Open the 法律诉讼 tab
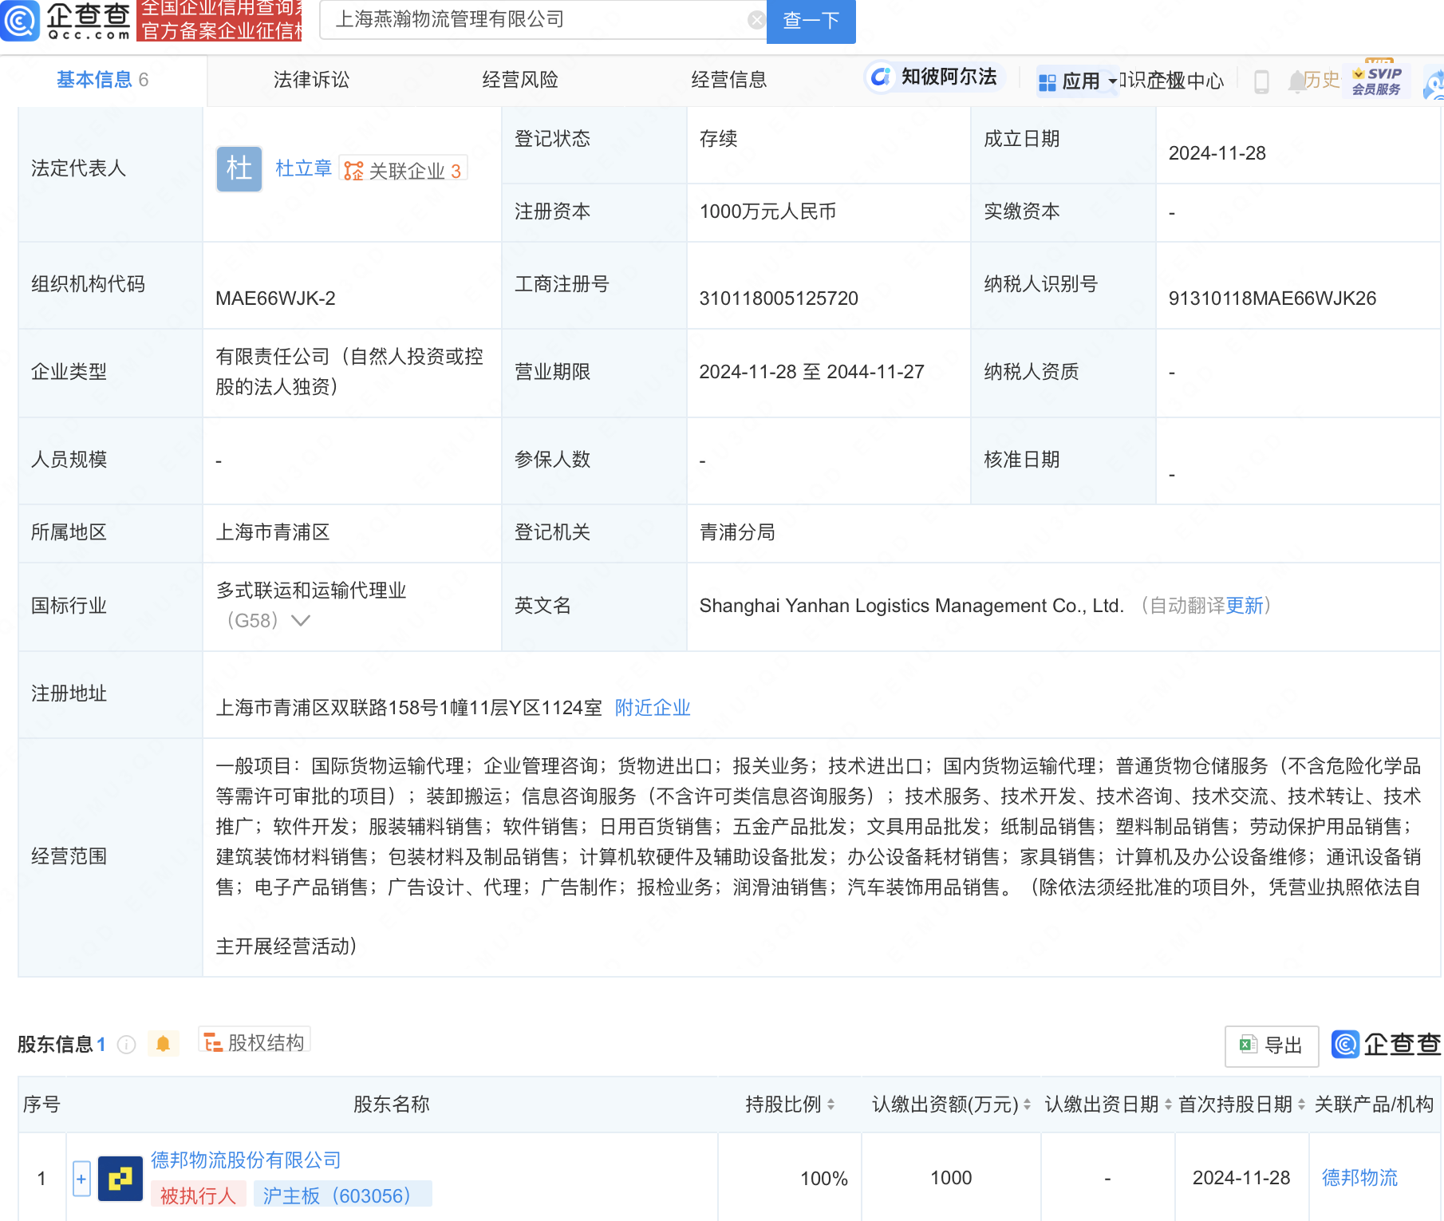The image size is (1444, 1221). (x=311, y=80)
